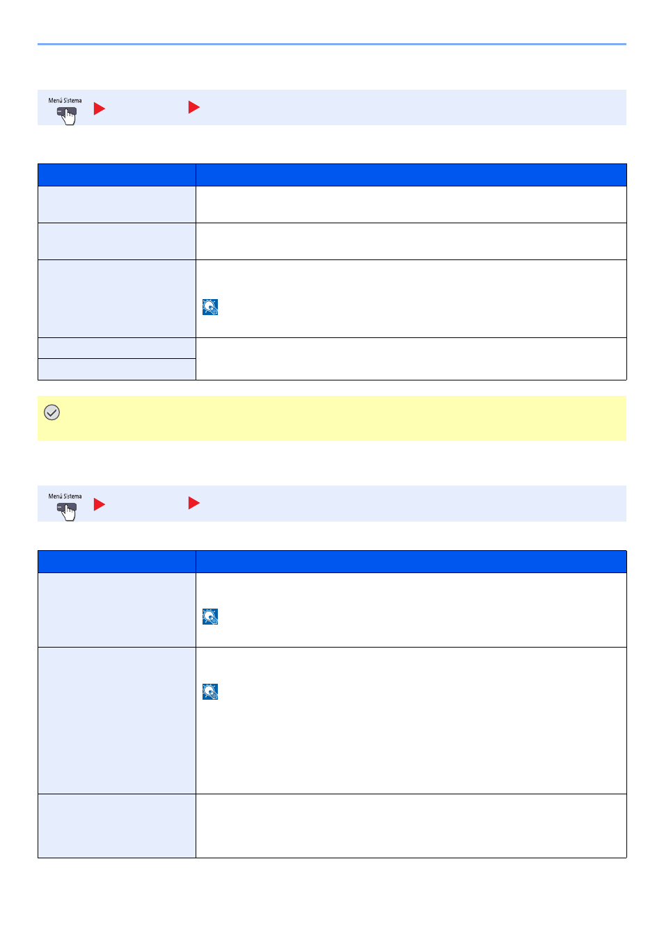
Task: Click the upper Menú Sistema key icon
Action: (66, 111)
